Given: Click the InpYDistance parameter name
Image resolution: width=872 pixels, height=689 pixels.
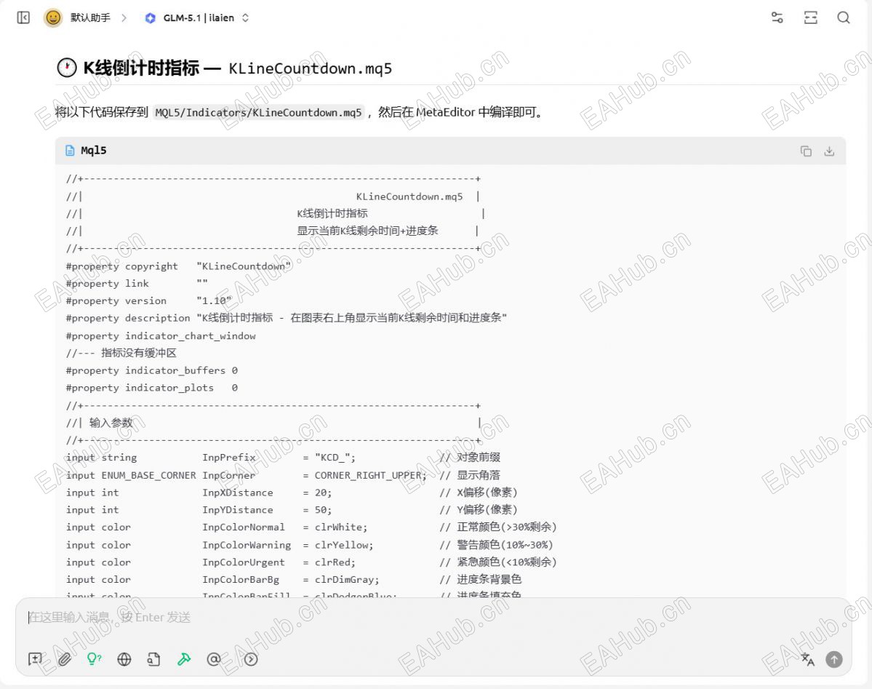Looking at the screenshot, I should click(x=238, y=510).
